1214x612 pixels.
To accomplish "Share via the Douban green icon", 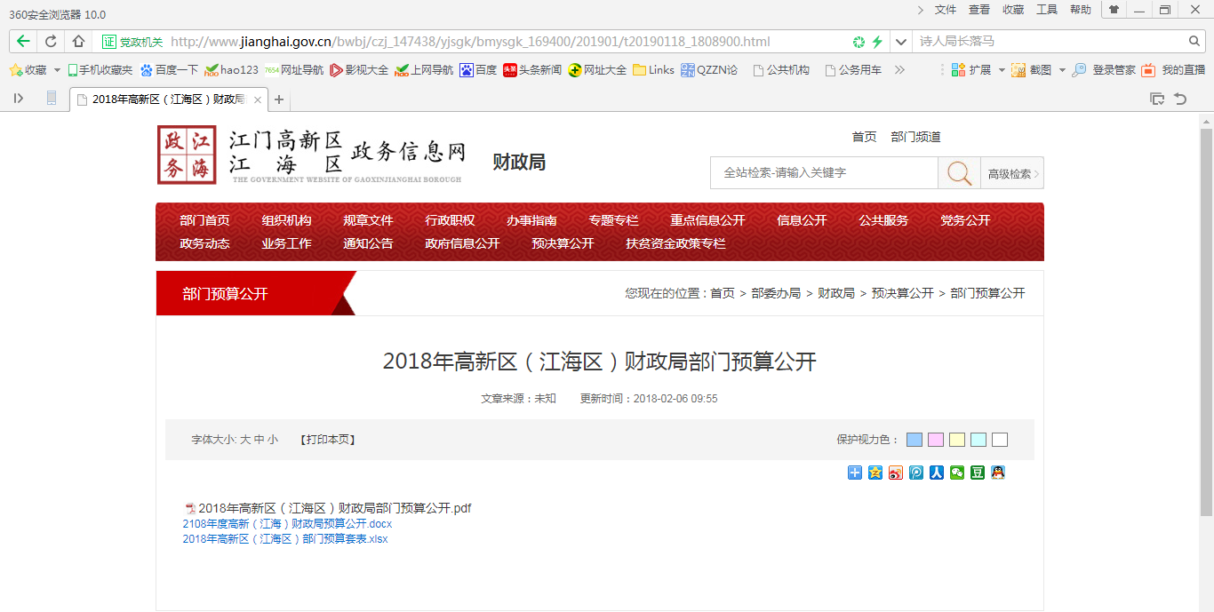I will click(978, 473).
